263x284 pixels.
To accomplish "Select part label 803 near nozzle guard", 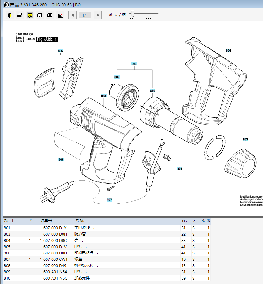I will [x=245, y=139].
